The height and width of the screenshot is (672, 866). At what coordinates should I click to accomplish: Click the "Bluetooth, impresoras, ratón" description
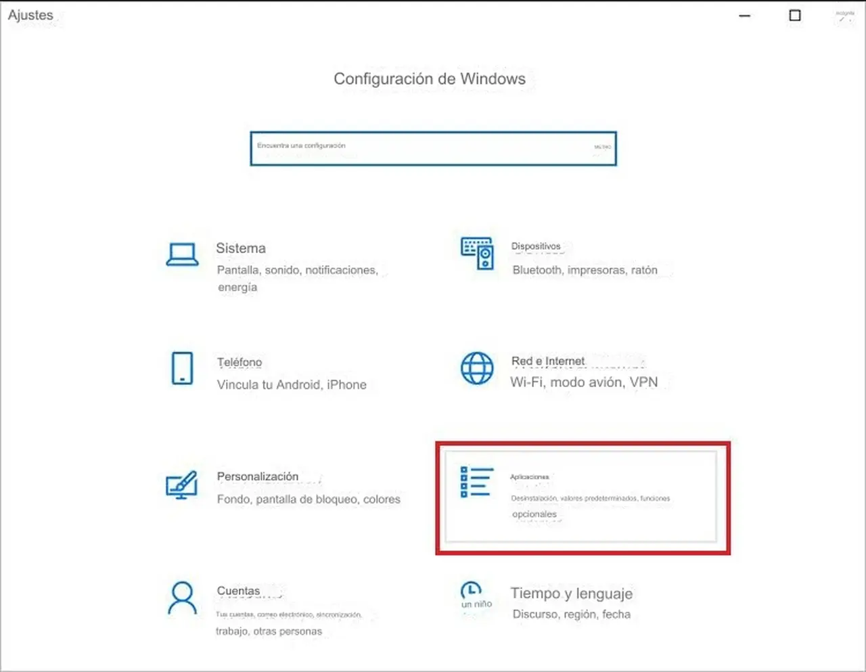[x=585, y=270]
